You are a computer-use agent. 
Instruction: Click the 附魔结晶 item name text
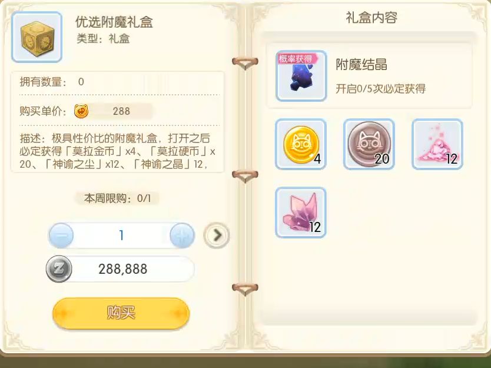[361, 65]
